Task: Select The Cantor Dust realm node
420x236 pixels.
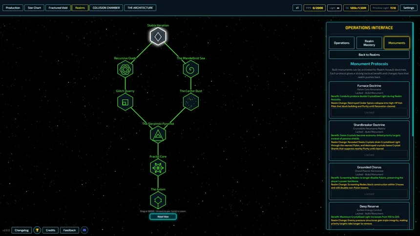Action: point(191,102)
